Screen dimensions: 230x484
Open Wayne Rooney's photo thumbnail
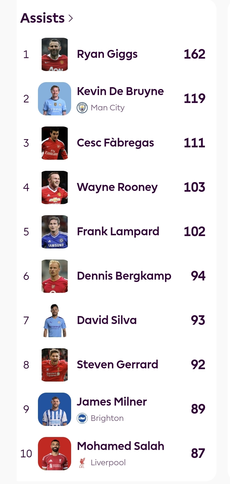(x=55, y=187)
